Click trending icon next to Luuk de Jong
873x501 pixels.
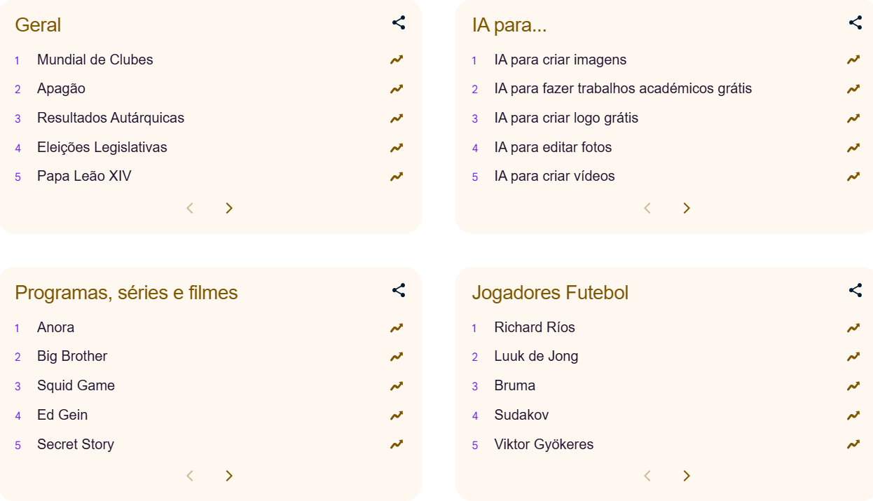(x=853, y=357)
